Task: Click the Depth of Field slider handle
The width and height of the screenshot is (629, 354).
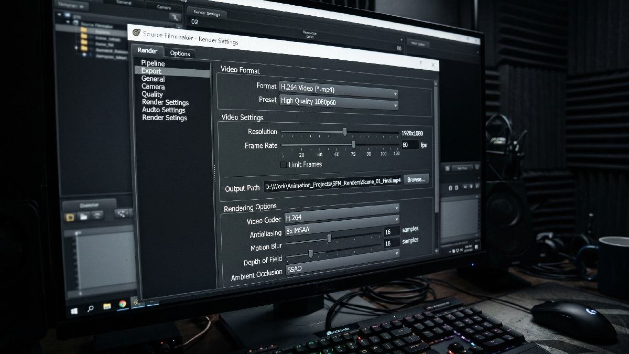Action: tap(311, 254)
